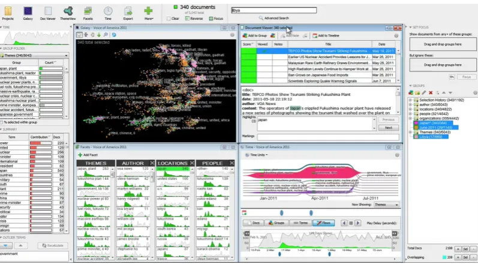478x264 pixels.
Task: Click the new group icon in Groups toolbar
Action: point(411,92)
